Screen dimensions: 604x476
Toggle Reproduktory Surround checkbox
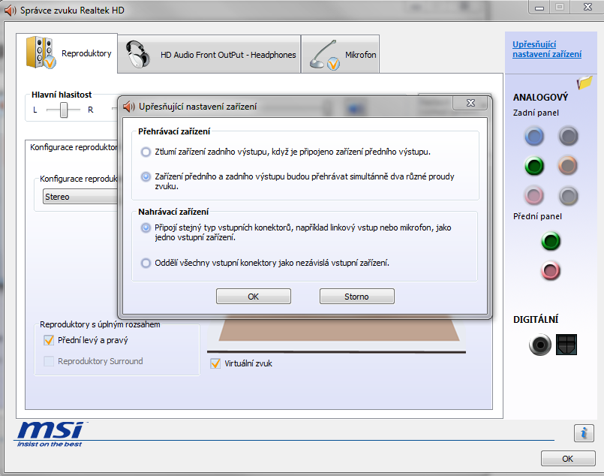(49, 361)
